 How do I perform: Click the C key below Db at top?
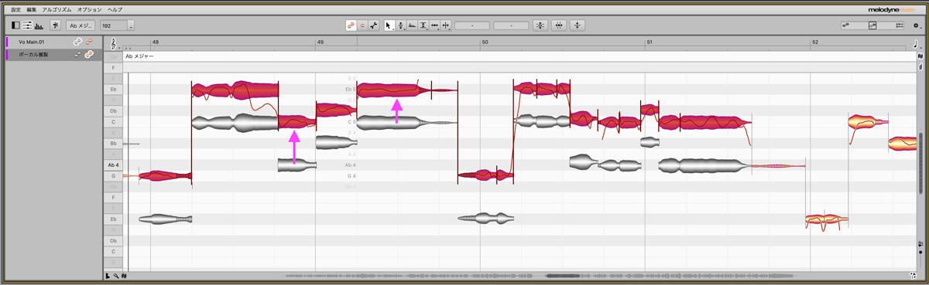[113, 122]
